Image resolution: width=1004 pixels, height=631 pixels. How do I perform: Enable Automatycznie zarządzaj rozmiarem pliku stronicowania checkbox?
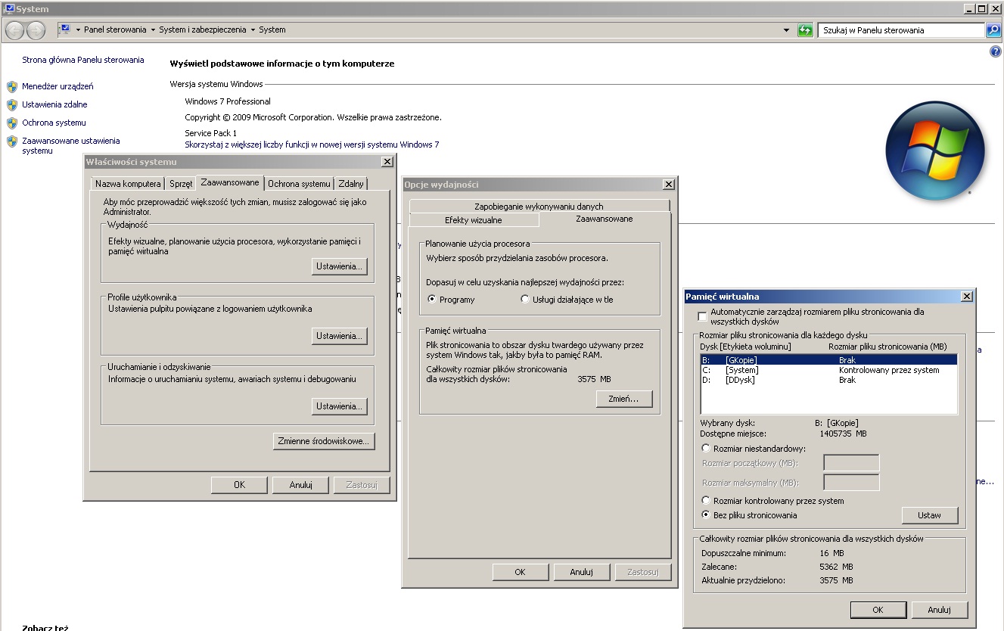click(x=703, y=315)
